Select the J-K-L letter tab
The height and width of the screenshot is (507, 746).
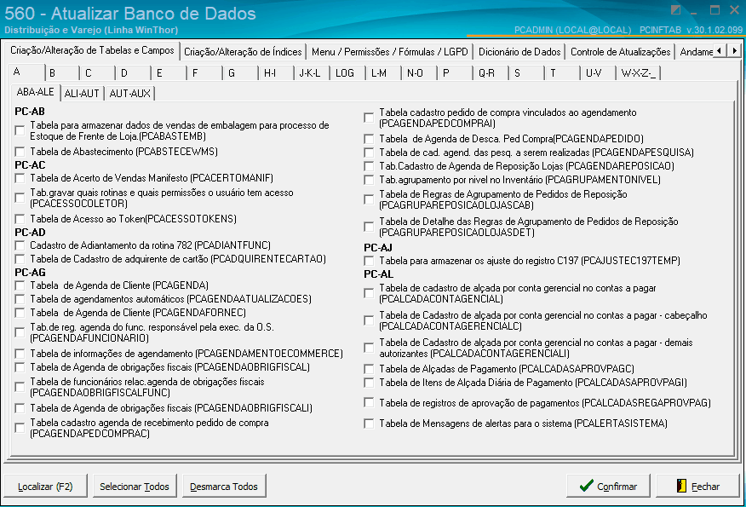[x=311, y=73]
